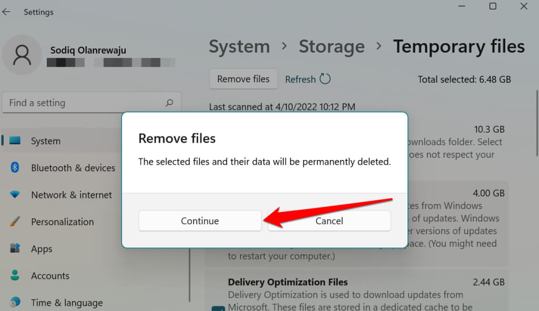Click the Personalization brush icon

(15, 222)
